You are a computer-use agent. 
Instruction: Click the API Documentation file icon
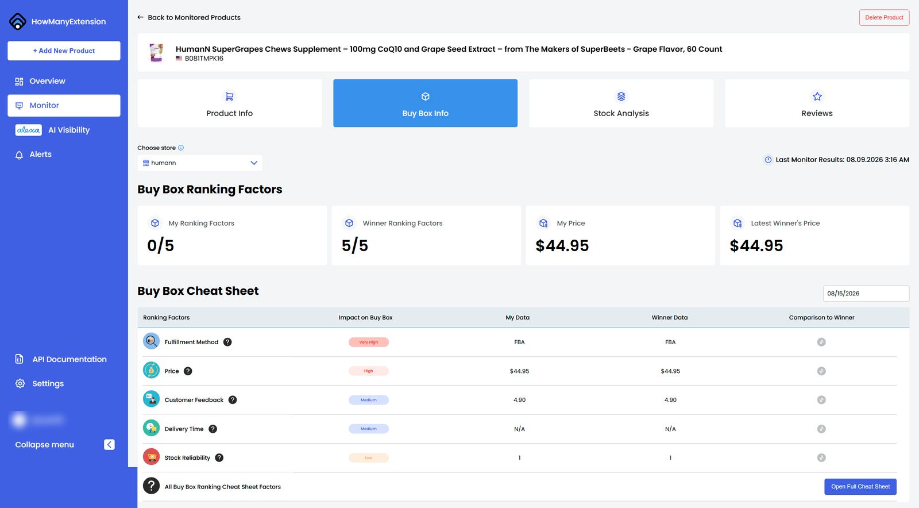point(19,359)
